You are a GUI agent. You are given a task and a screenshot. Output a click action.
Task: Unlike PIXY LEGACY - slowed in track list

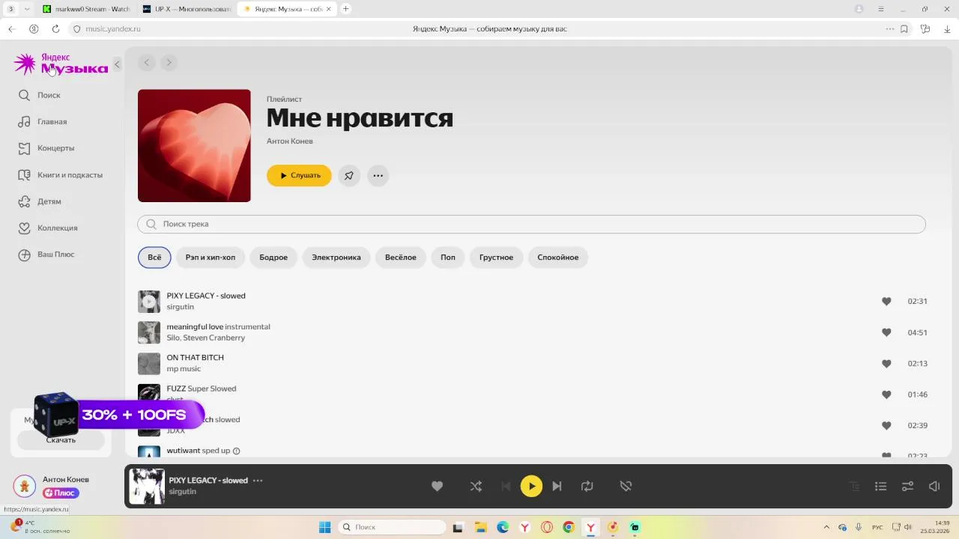tap(886, 302)
